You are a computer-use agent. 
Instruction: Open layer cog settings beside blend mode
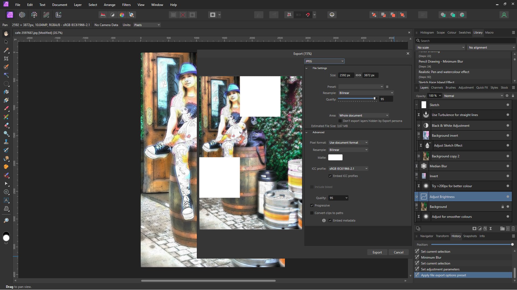pos(507,96)
